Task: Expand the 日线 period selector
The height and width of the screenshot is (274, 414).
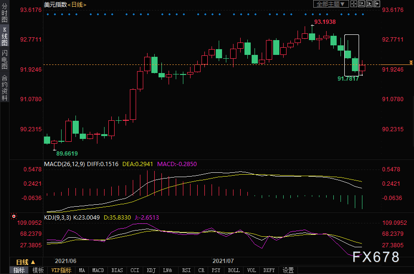Action: (x=26, y=262)
